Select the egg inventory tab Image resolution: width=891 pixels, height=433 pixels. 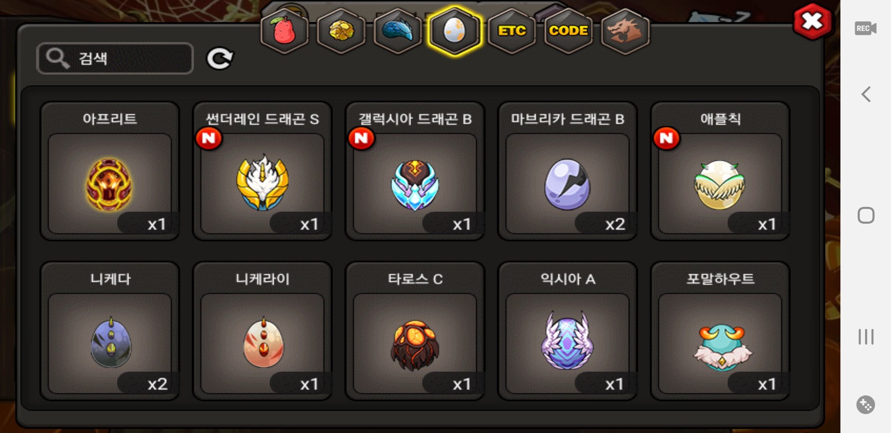pyautogui.click(x=454, y=31)
